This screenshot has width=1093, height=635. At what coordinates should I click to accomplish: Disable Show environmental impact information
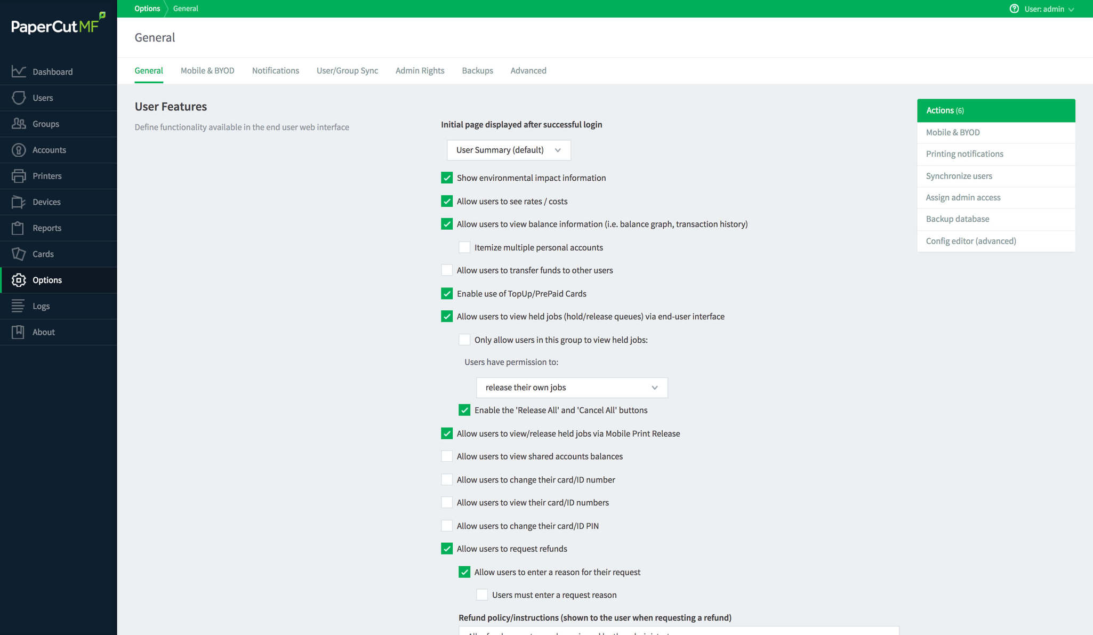pos(447,178)
